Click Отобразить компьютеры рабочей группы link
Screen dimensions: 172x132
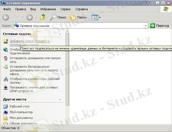[35, 81]
